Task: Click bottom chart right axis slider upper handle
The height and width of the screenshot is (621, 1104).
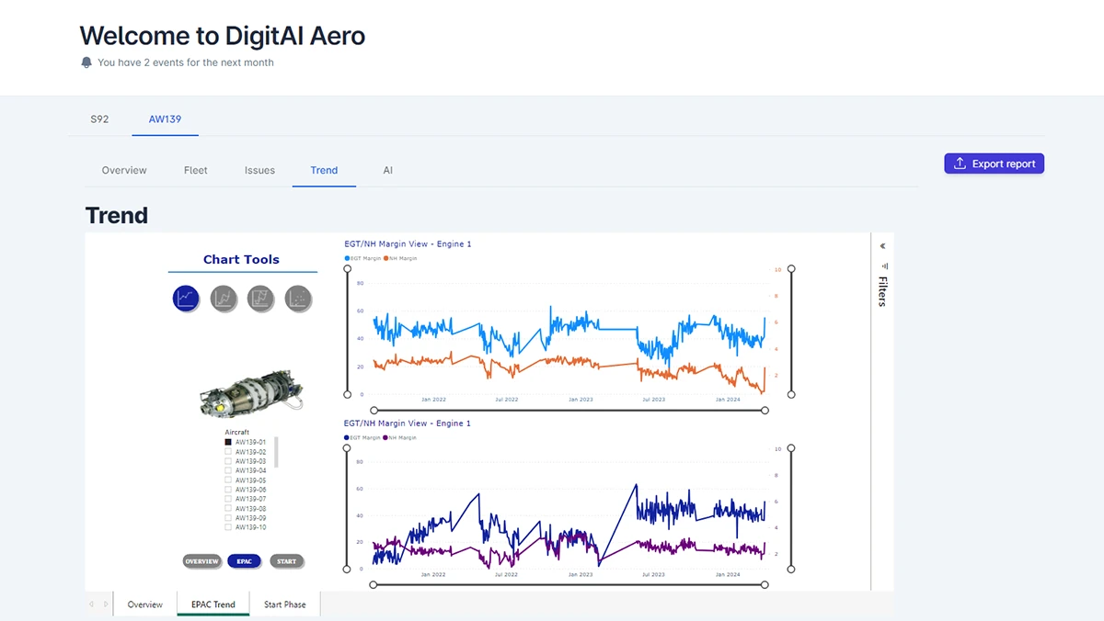Action: click(x=791, y=449)
